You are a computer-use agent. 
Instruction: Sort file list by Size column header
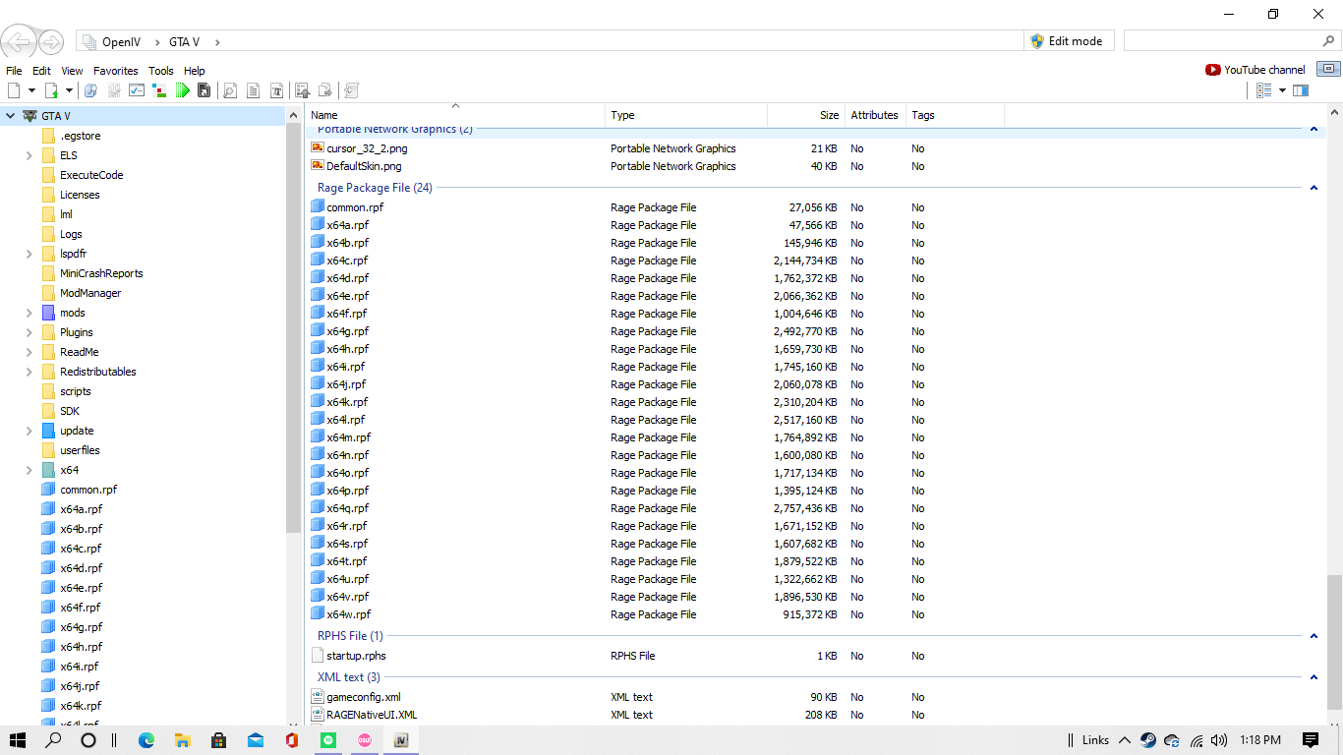(x=804, y=115)
